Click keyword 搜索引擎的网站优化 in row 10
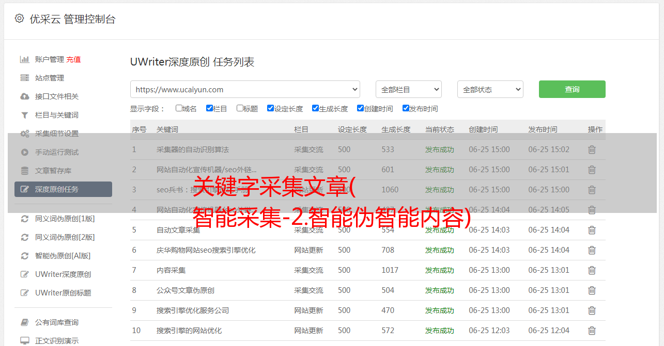This screenshot has width=664, height=346. (x=189, y=331)
